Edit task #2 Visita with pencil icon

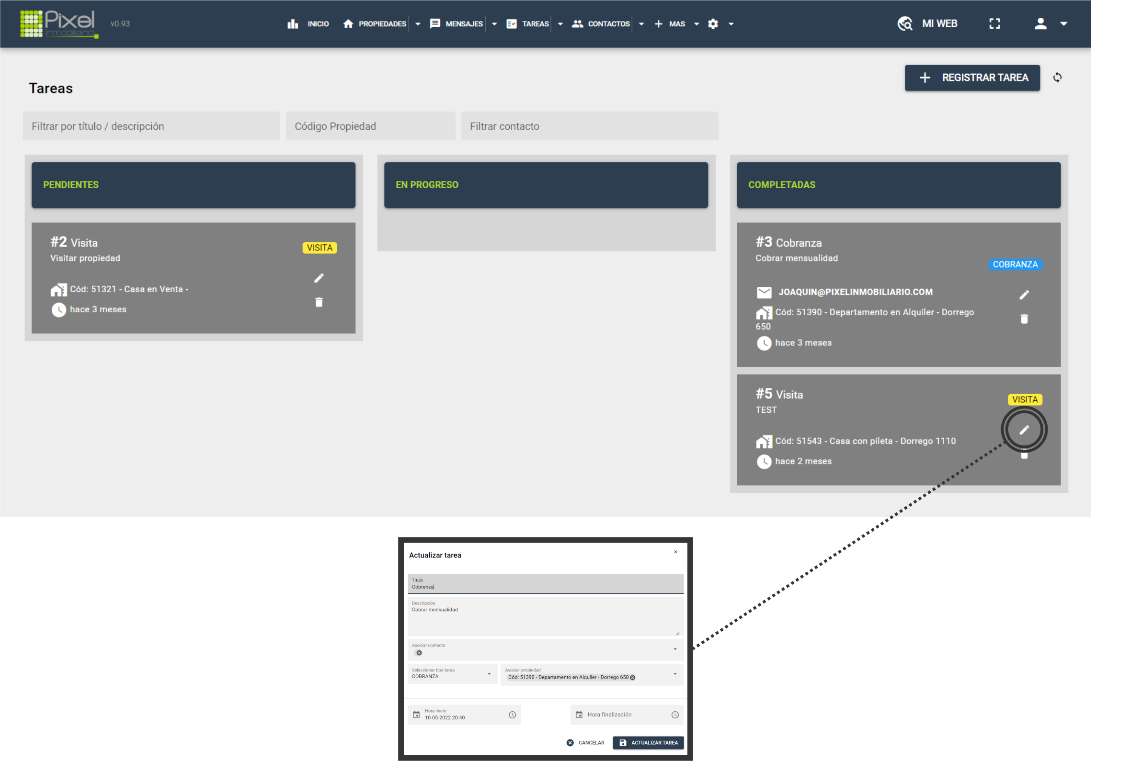[319, 278]
